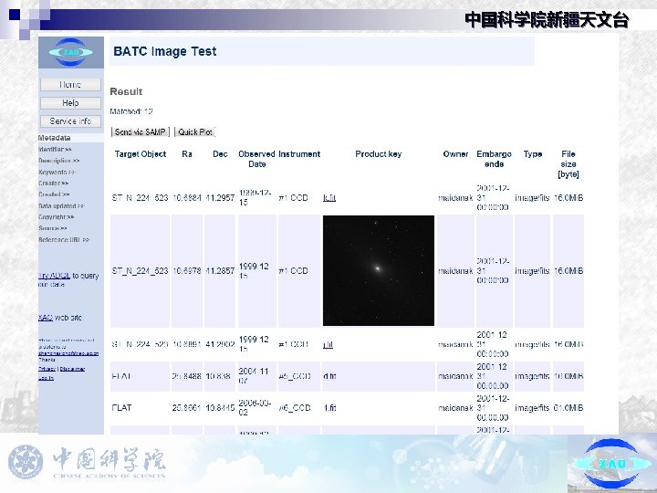Open the ls.fit product key link
This screenshot has height=493, width=657.
click(329, 197)
